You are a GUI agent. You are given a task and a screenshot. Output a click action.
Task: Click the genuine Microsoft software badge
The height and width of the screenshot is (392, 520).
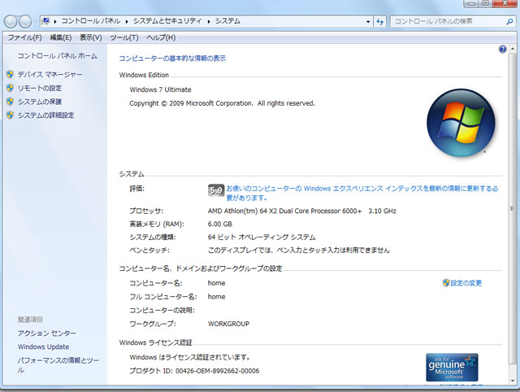452,368
